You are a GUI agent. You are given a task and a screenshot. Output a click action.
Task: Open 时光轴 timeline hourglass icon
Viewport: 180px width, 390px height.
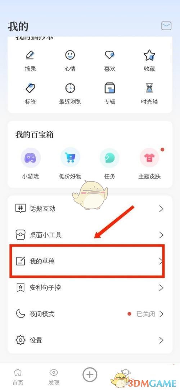[x=149, y=88]
